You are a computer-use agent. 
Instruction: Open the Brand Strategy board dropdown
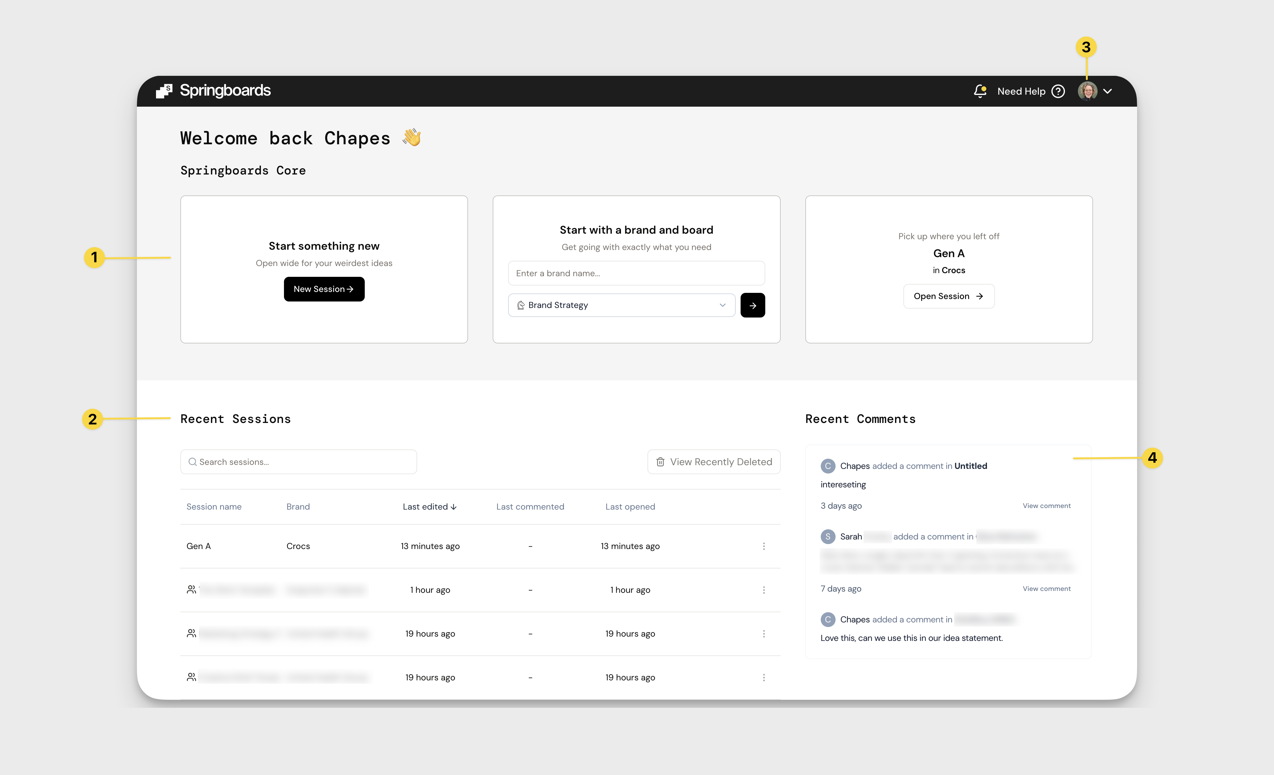coord(621,305)
